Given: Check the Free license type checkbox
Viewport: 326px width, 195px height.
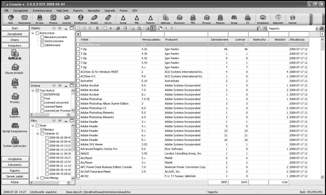Looking at the screenshot, I should tap(42, 99).
